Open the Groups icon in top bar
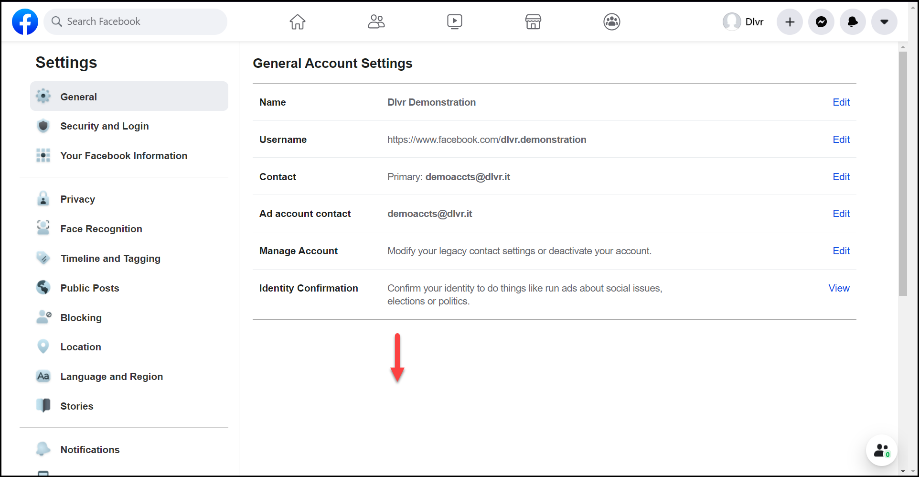 click(x=611, y=22)
